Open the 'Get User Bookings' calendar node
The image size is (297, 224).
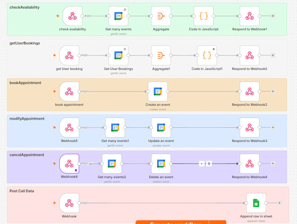click(x=118, y=55)
